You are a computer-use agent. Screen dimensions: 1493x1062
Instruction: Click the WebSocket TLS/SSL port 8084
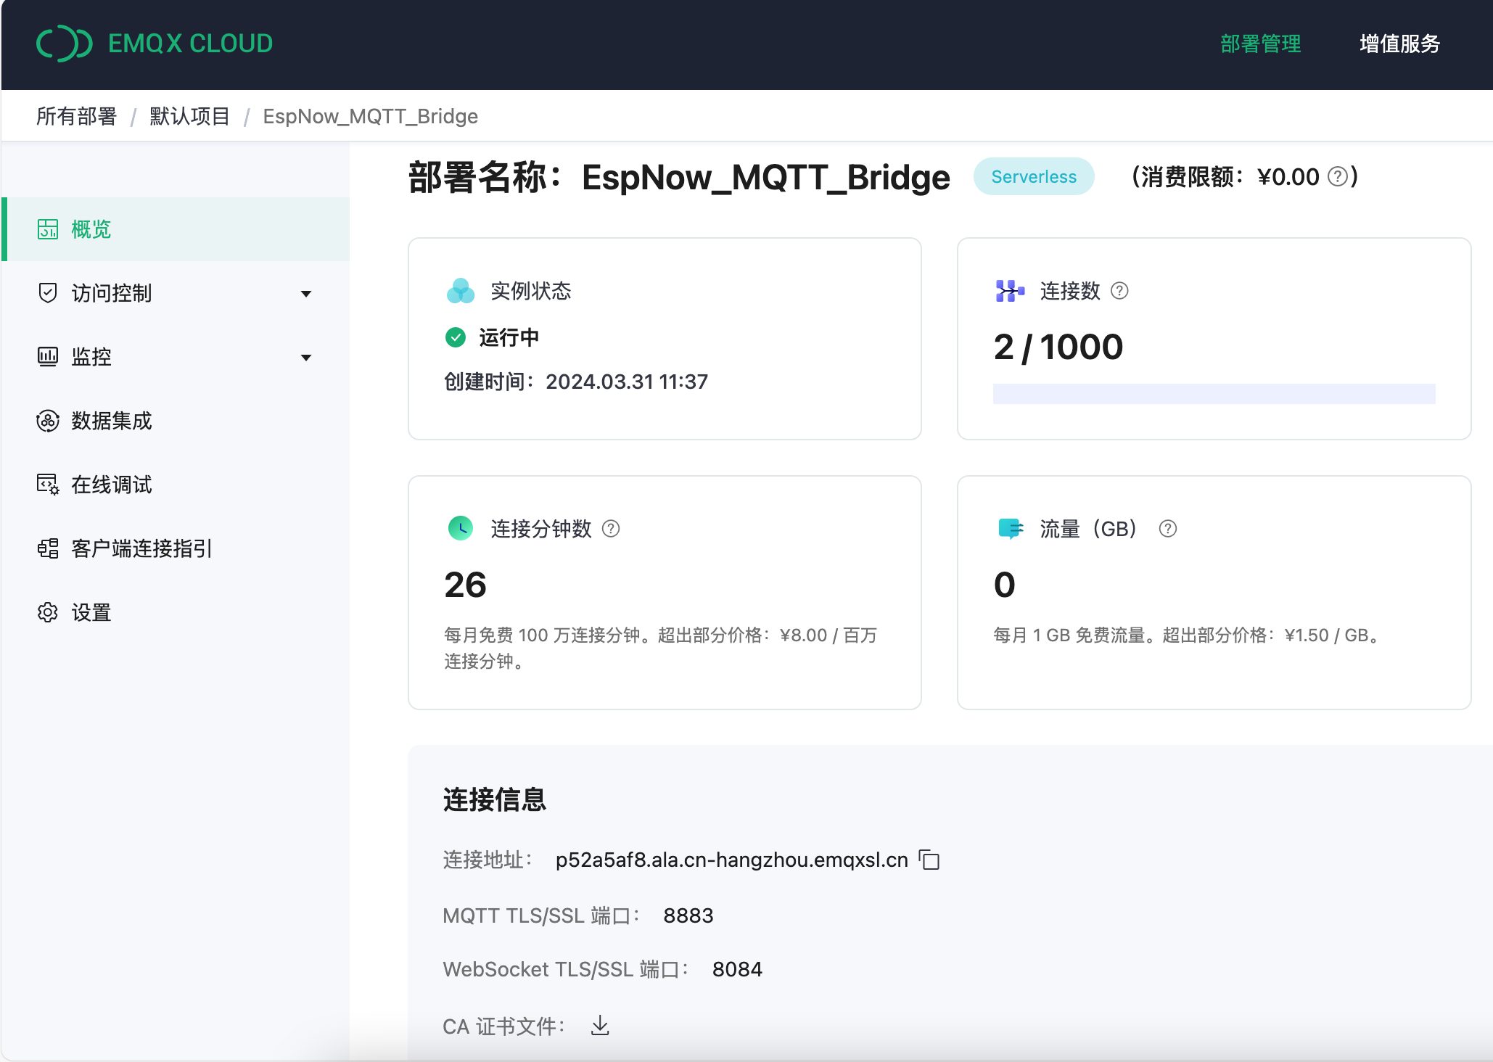(x=737, y=969)
